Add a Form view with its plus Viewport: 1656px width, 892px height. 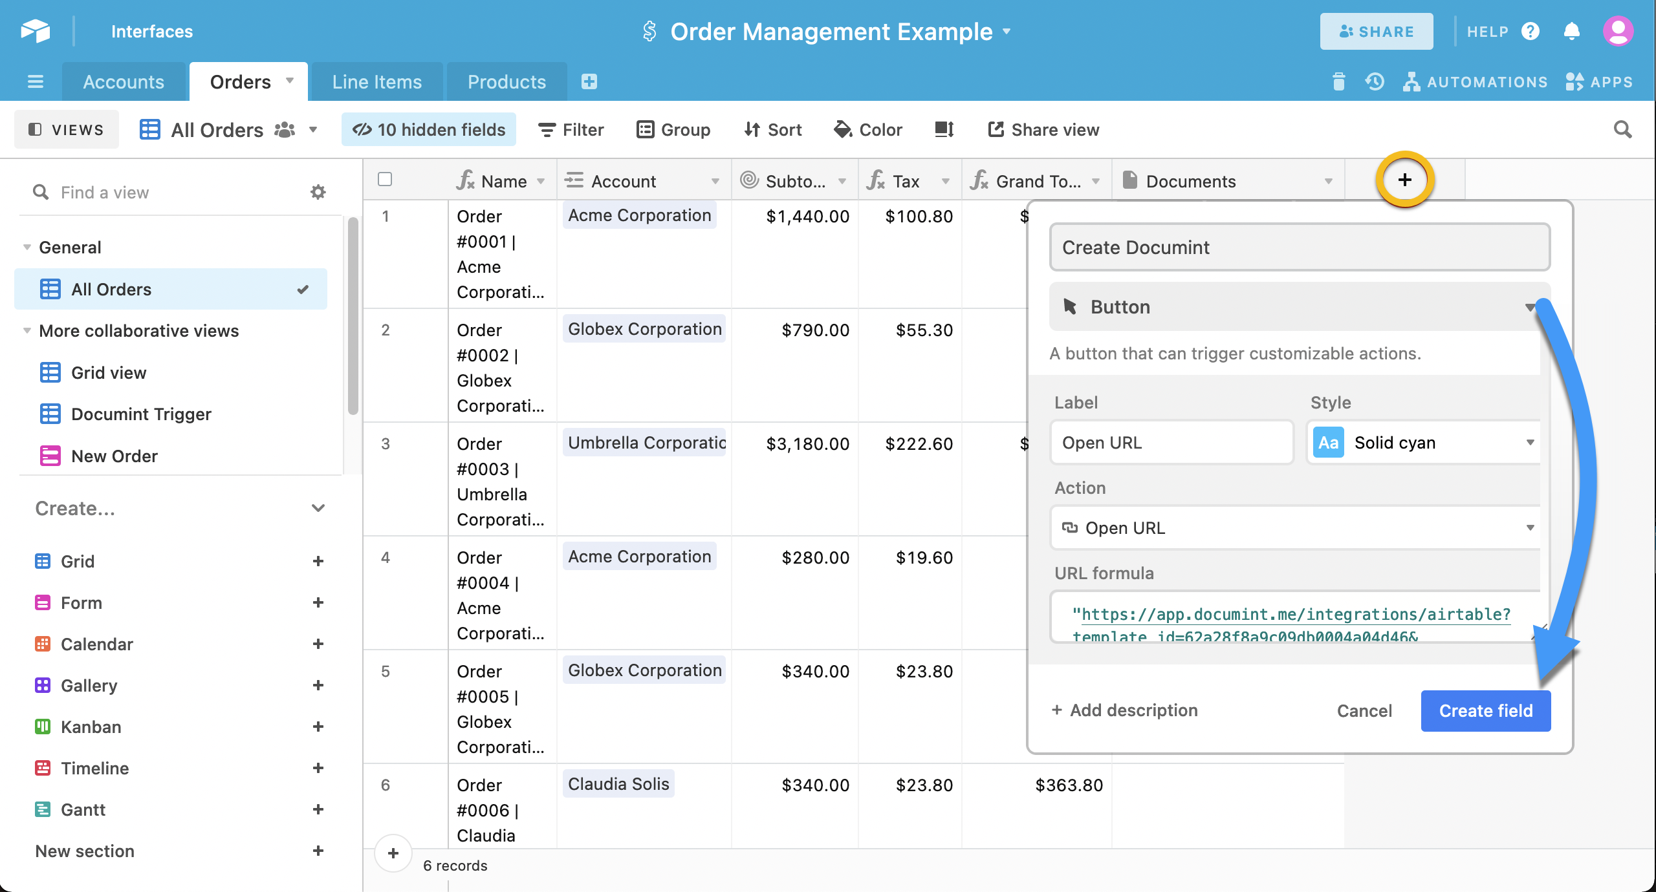(318, 602)
